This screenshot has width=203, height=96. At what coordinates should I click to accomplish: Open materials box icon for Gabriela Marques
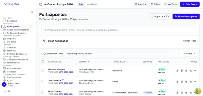pyautogui.click(x=186, y=71)
